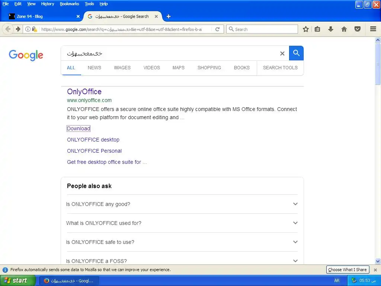Select the SHOPPING results tab

tap(209, 68)
